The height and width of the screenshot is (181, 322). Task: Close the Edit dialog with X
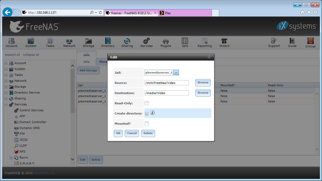point(209,57)
